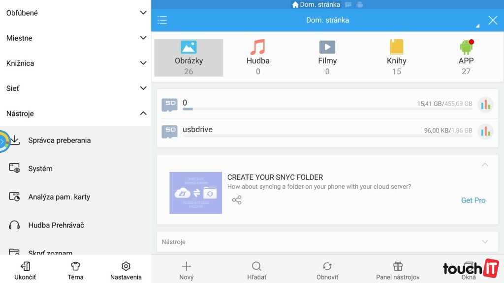Screen dimensions: 504x283
Task: Open the Knihy books category
Action: click(396, 58)
